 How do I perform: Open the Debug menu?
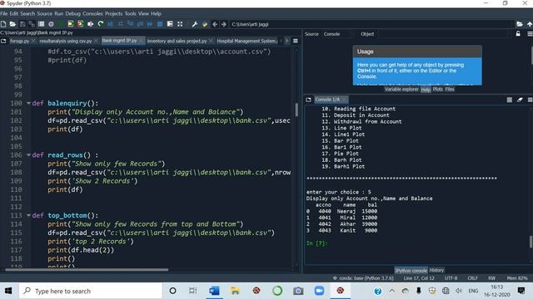pos(72,13)
